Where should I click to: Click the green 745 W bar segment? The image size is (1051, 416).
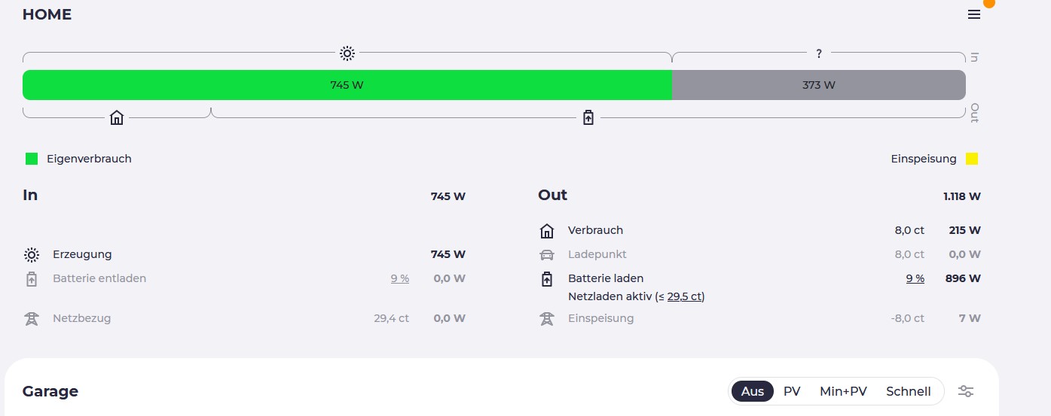coord(347,85)
